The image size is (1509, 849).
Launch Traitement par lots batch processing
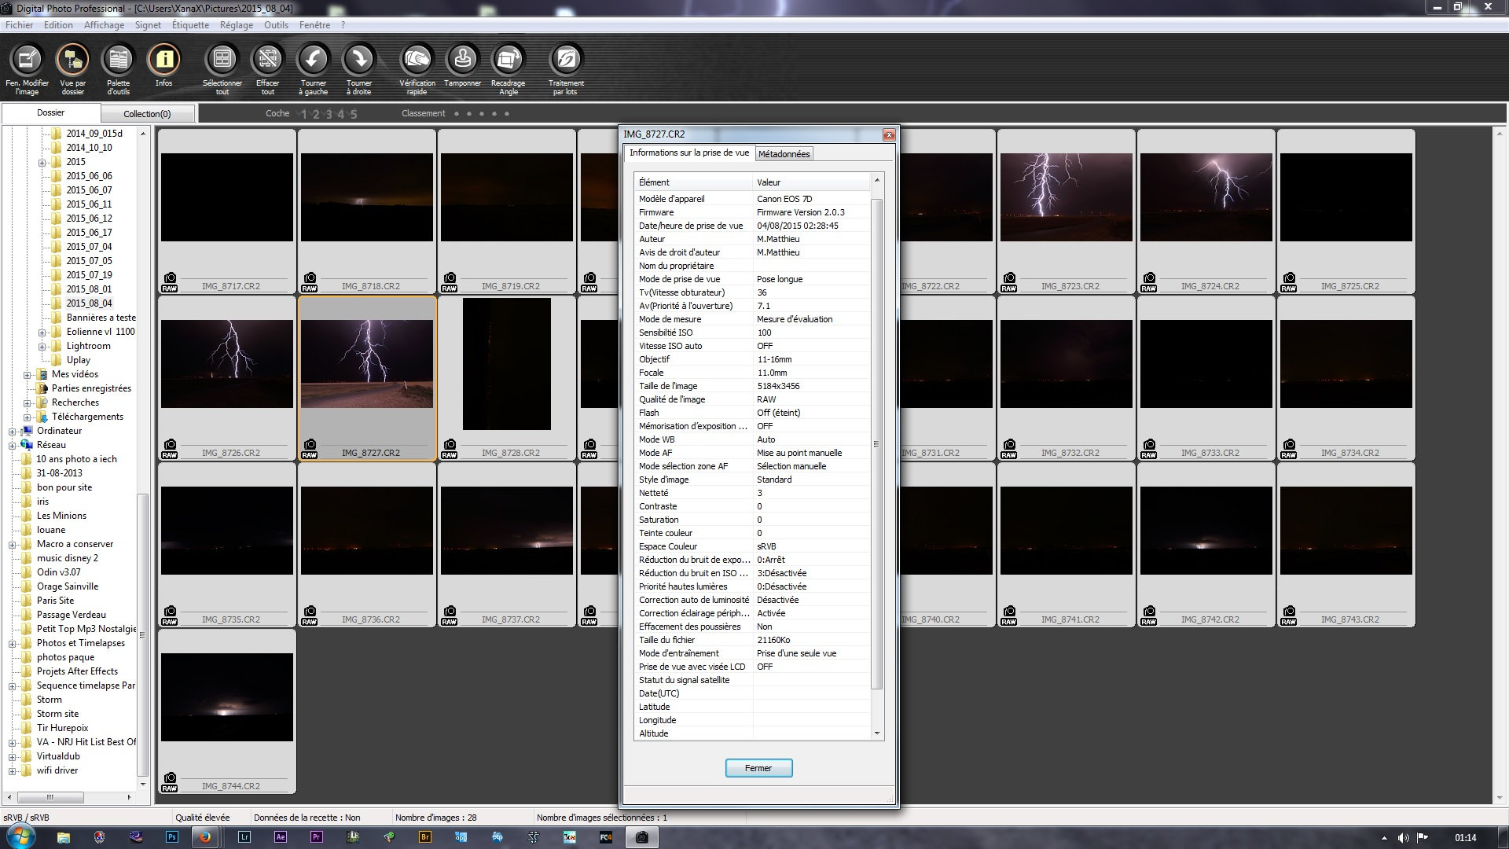point(566,60)
